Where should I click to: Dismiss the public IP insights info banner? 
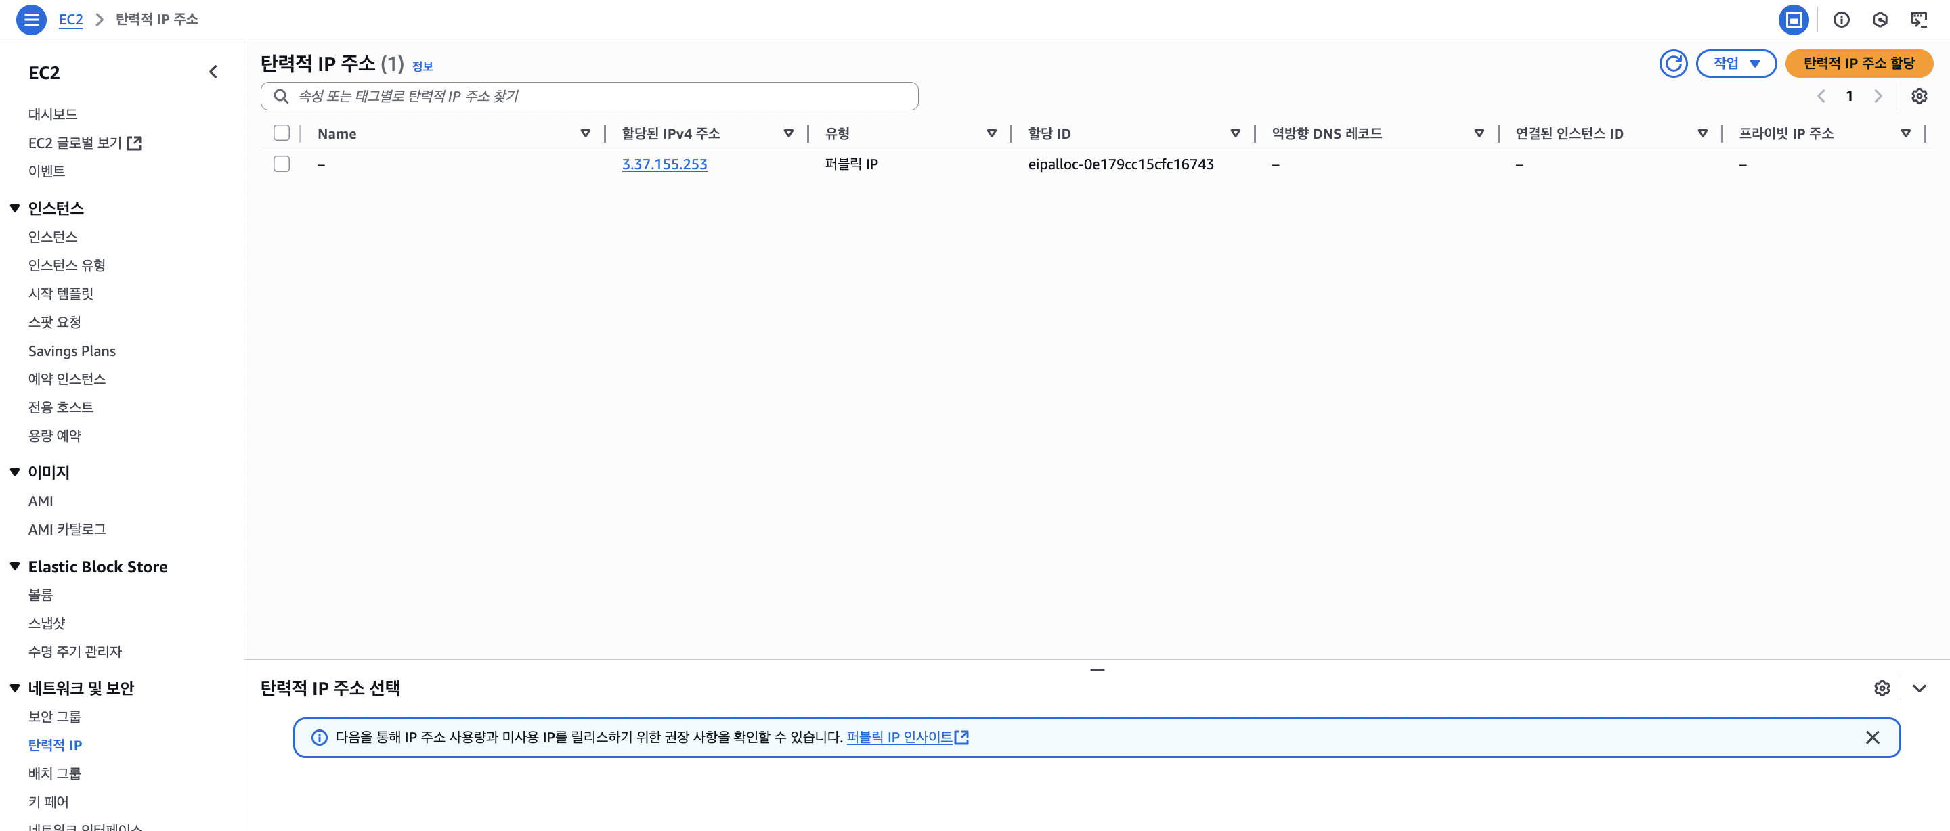point(1872,737)
